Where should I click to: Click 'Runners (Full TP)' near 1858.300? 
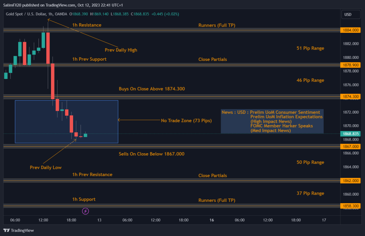[217, 200]
